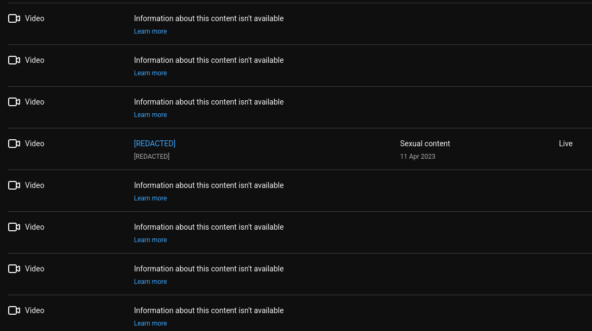Open Learn more just above the [REDACTED] row
The width and height of the screenshot is (592, 331).
click(x=150, y=115)
